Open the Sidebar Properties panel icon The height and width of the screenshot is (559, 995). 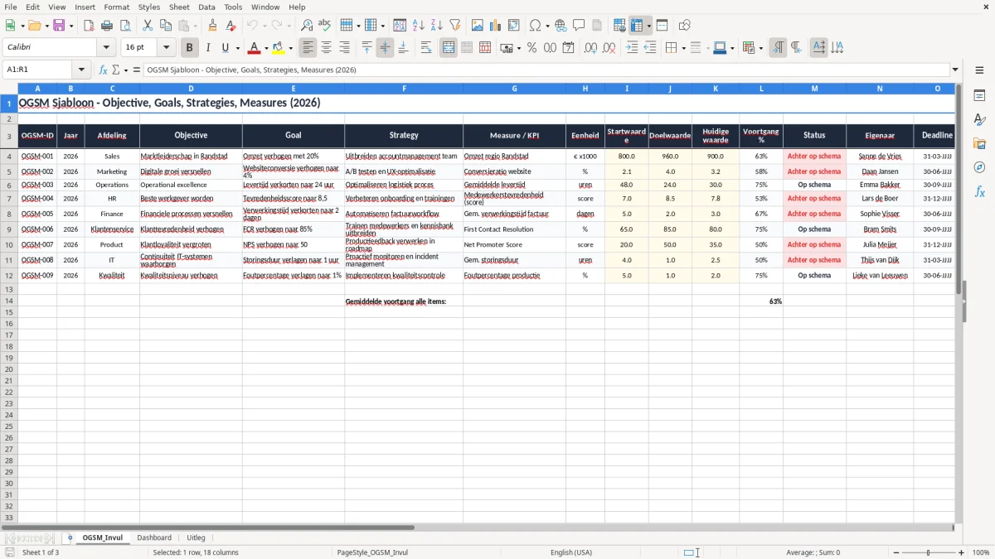point(979,96)
